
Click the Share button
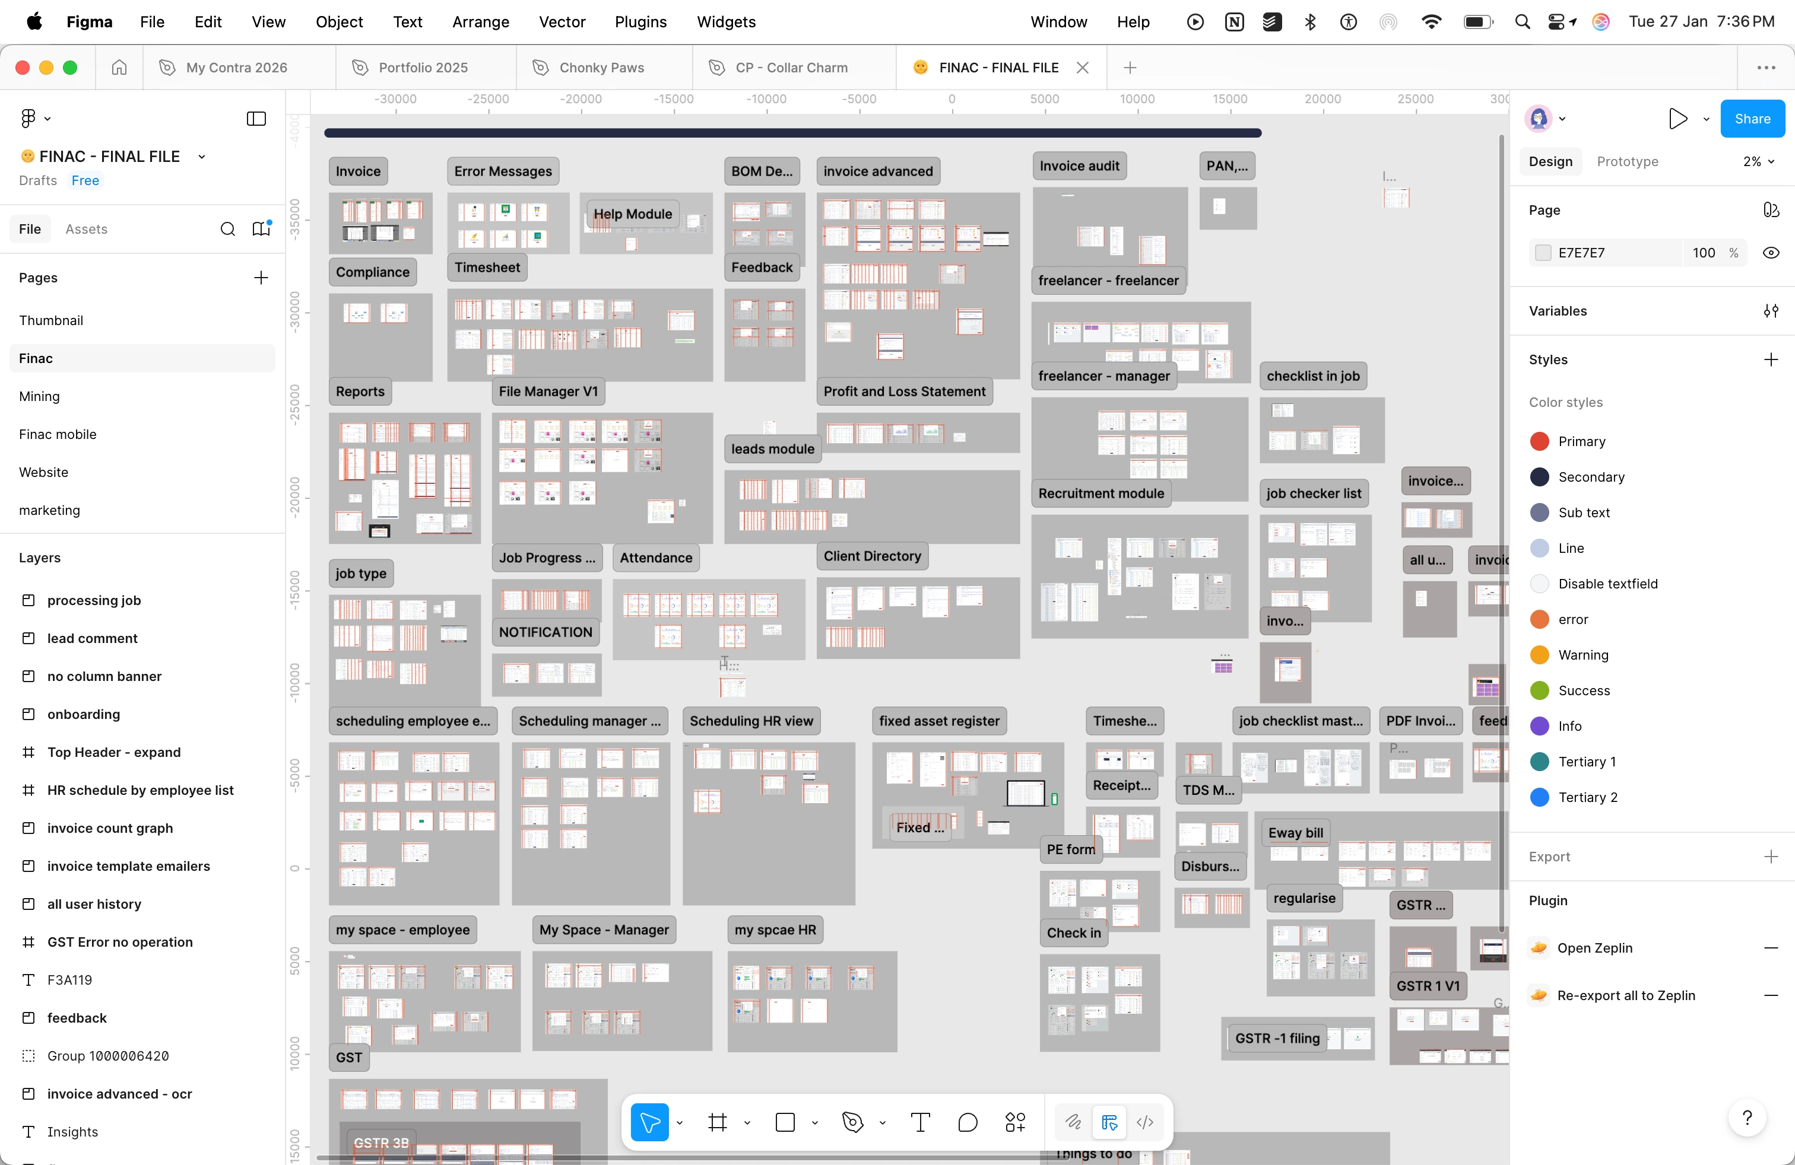pos(1751,119)
